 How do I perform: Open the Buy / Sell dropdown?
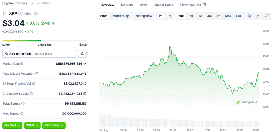12,125
